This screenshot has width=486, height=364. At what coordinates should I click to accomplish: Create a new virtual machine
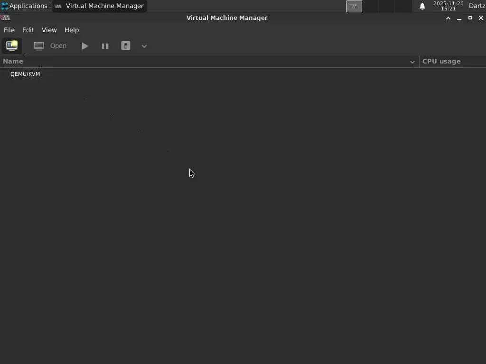coord(12,46)
